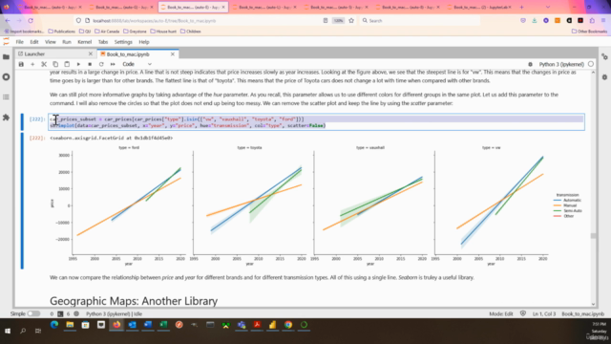The height and width of the screenshot is (344, 611).
Task: Open the Publications bookmarks folder
Action: 61,32
